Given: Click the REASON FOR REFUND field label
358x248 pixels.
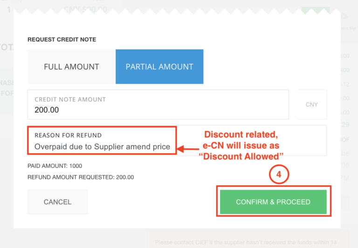Looking at the screenshot, I should (68, 135).
